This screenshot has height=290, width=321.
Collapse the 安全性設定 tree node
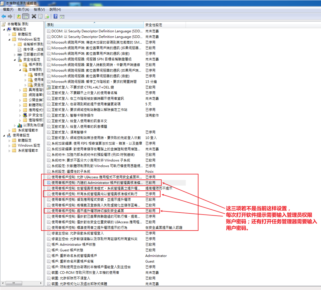pos(14,60)
